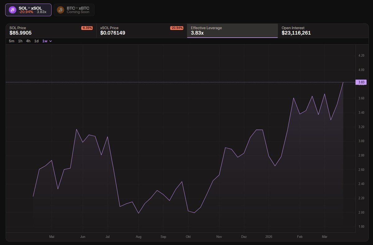Click the 2.80 y-axis label
The height and width of the screenshot is (245, 373).
(361, 155)
